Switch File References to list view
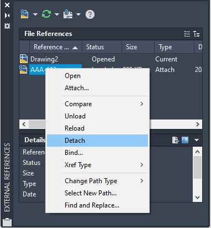This screenshot has height=228, width=211. coord(187,34)
